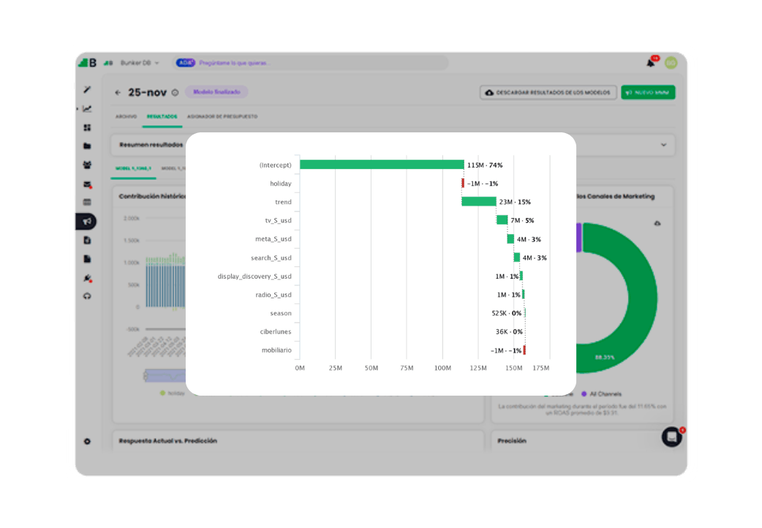Open the plug integrations sidebar icon
762x528 pixels.
(88, 278)
